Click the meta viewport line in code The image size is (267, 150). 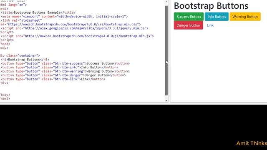tap(64, 17)
